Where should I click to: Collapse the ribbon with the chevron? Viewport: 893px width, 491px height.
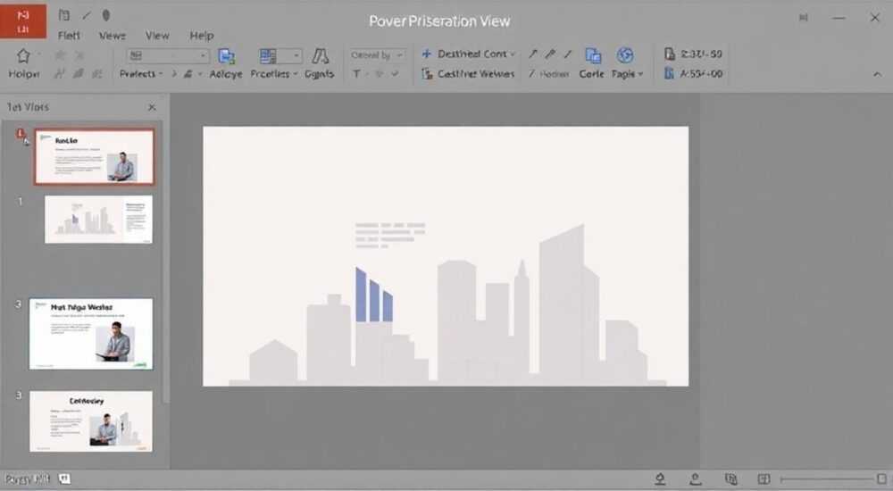pos(877,74)
